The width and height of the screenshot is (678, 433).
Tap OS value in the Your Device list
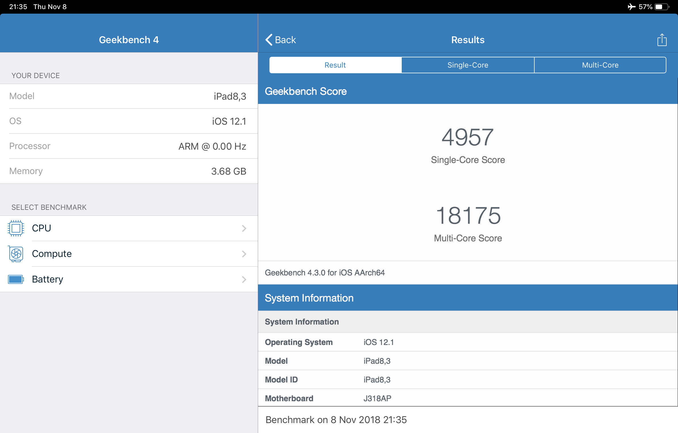(x=229, y=121)
